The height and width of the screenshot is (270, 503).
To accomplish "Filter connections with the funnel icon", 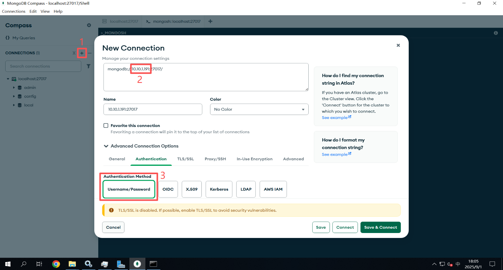I will (88, 66).
